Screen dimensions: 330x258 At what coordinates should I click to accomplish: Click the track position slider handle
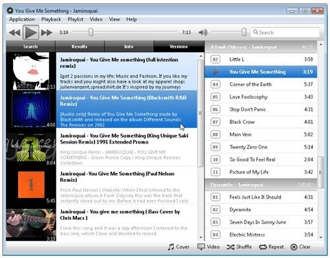click(x=91, y=32)
